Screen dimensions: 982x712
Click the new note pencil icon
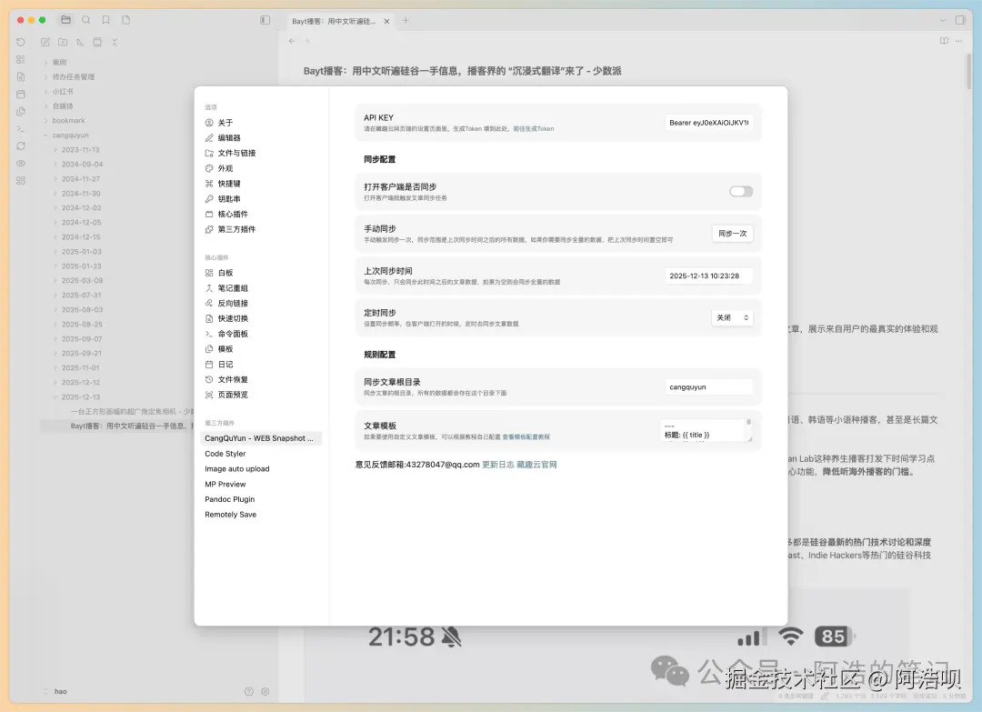45,42
